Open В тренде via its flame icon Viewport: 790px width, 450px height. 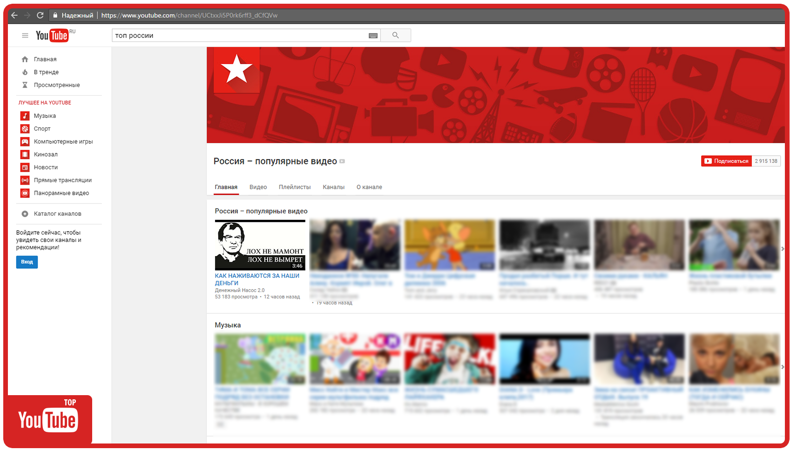25,72
